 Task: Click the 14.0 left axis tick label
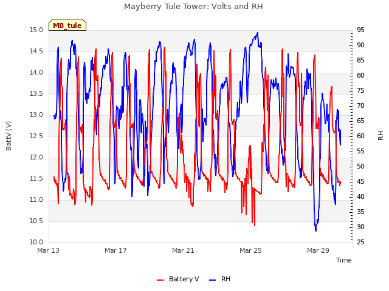tap(36, 73)
